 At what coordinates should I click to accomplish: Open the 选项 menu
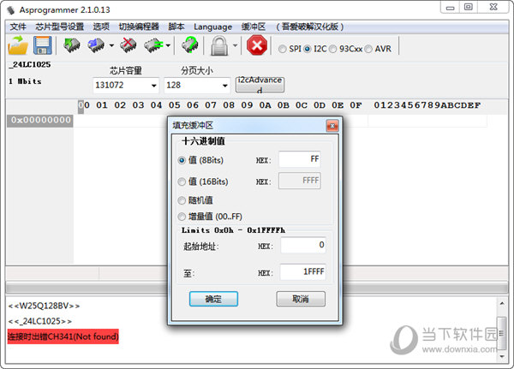[x=101, y=27]
